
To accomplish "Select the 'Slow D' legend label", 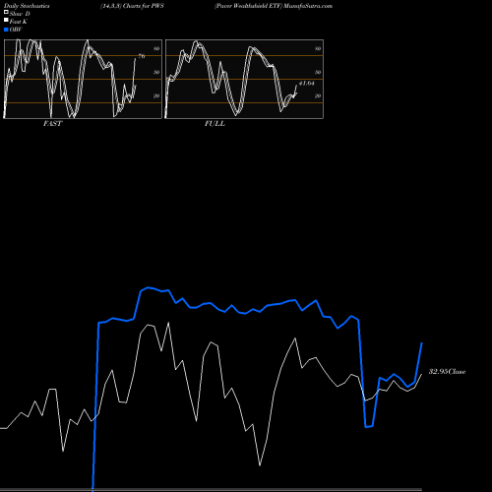I will (x=20, y=14).
